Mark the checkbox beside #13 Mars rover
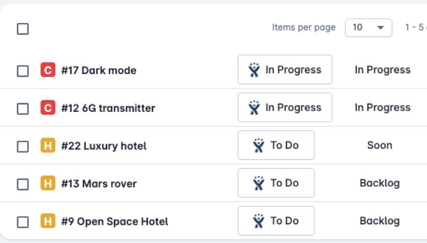 (x=23, y=184)
